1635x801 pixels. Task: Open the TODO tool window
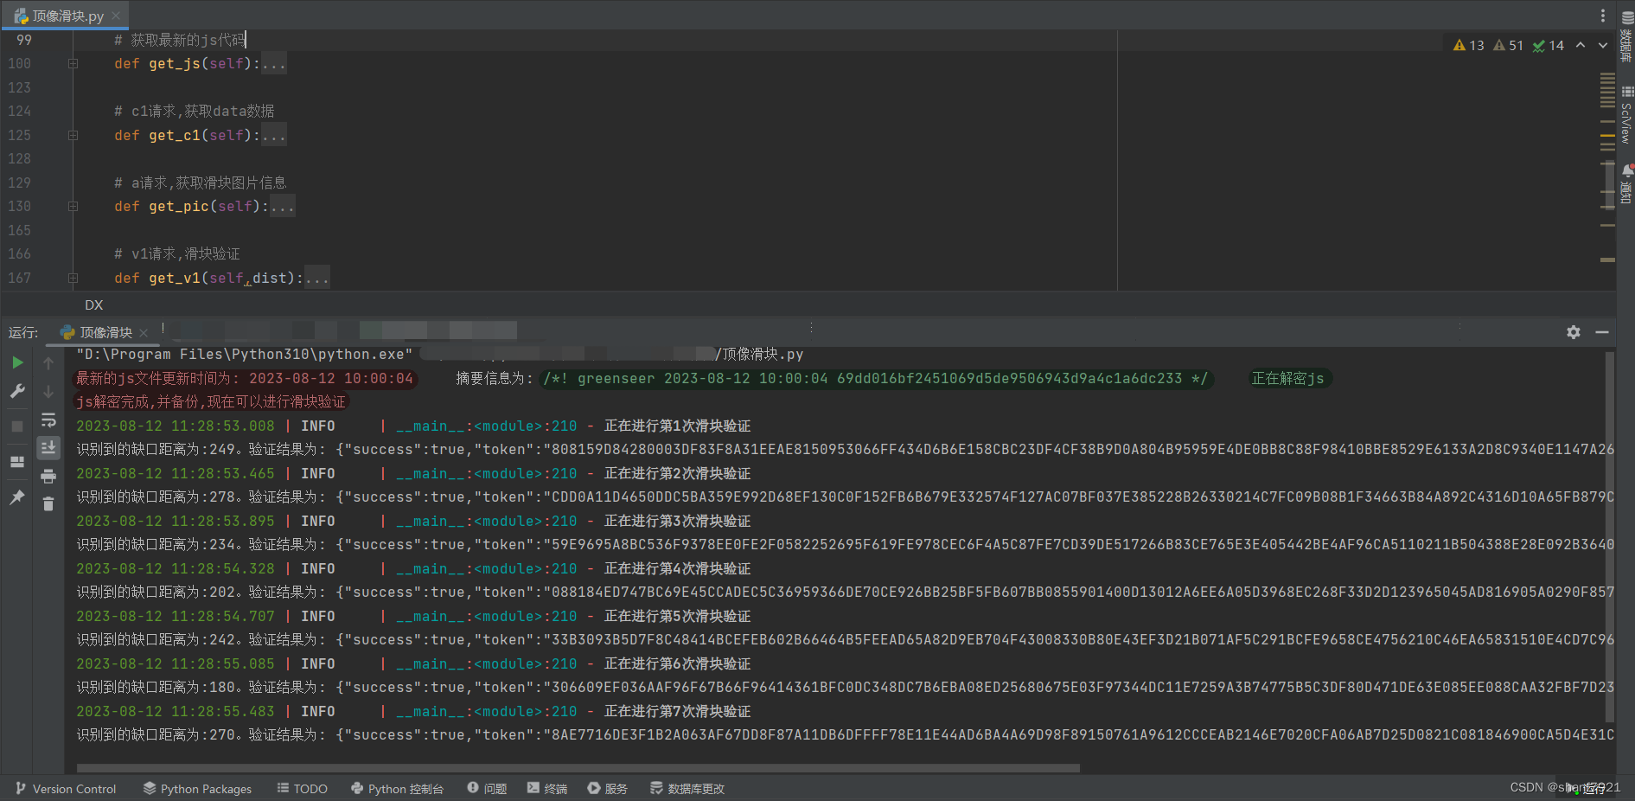click(x=302, y=789)
